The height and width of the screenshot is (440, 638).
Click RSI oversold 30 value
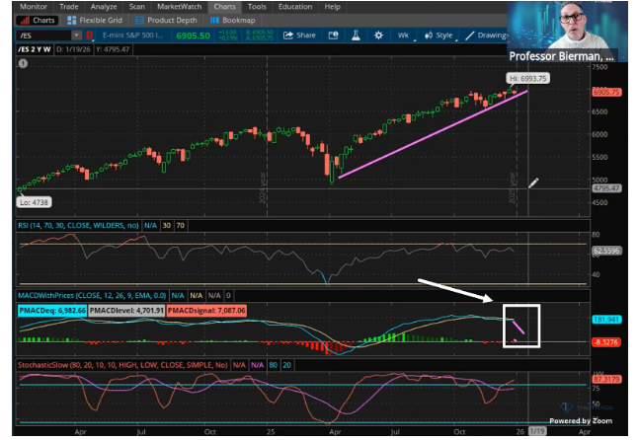(x=167, y=226)
